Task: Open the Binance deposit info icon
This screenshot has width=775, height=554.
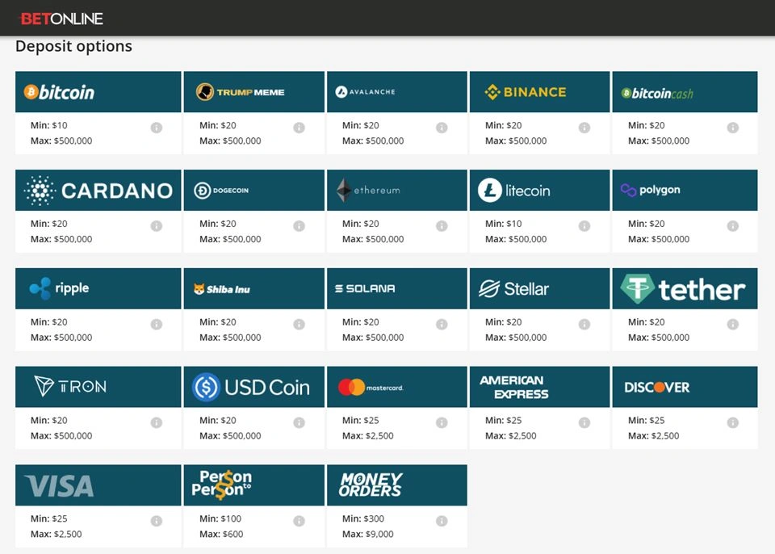Action: tap(584, 128)
